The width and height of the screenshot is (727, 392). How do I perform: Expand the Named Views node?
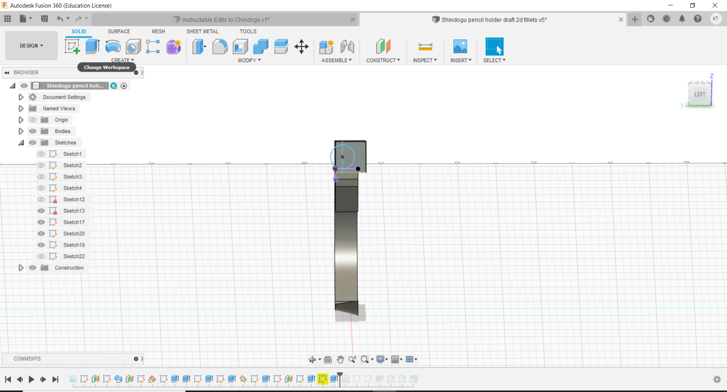pos(21,108)
